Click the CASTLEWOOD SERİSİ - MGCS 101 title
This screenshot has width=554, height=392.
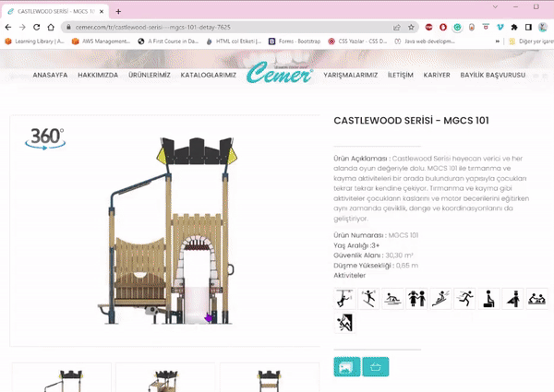(x=411, y=120)
